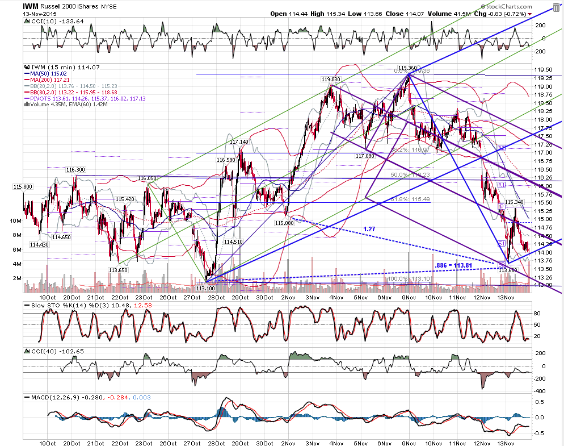The image size is (564, 446).
Task: Click the 116.590 price label
Action: coord(226,160)
